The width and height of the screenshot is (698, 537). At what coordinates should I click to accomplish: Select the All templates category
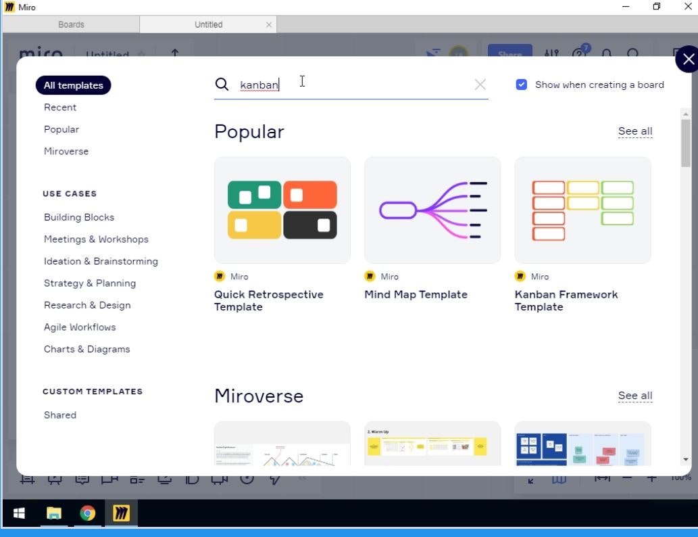click(x=74, y=85)
